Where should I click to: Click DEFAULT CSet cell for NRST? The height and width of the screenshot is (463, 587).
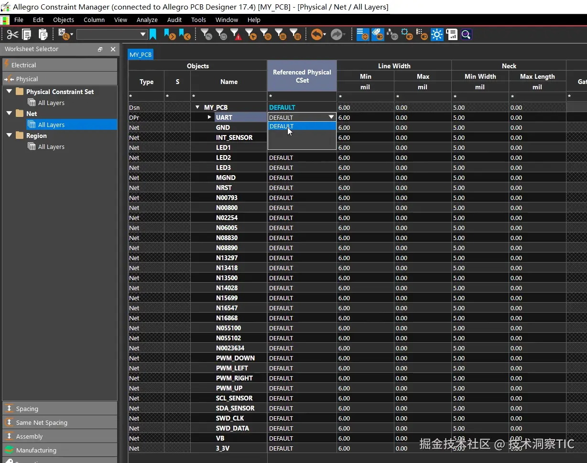pyautogui.click(x=302, y=188)
